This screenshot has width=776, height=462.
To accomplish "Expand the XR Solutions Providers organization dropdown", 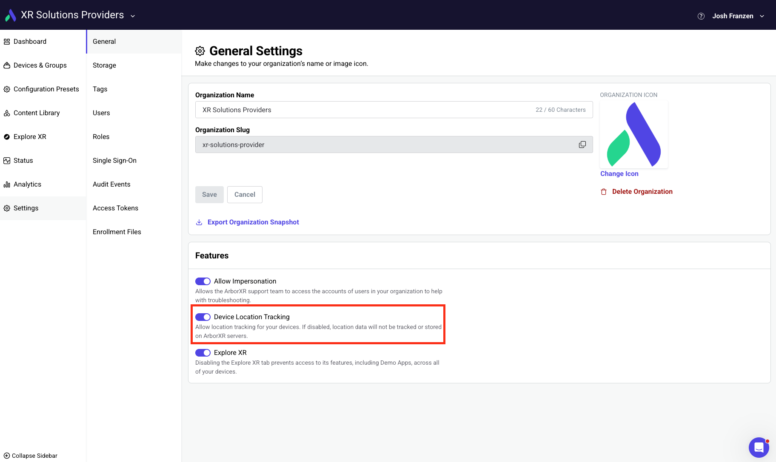I will click(133, 16).
